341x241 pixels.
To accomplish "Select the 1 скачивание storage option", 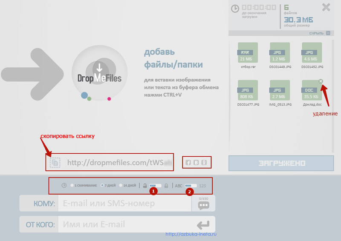I will click(x=72, y=186).
